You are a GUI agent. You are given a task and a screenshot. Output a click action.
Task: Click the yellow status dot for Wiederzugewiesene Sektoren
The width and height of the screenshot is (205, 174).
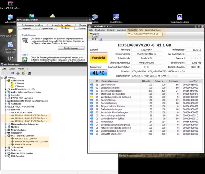[92, 97]
